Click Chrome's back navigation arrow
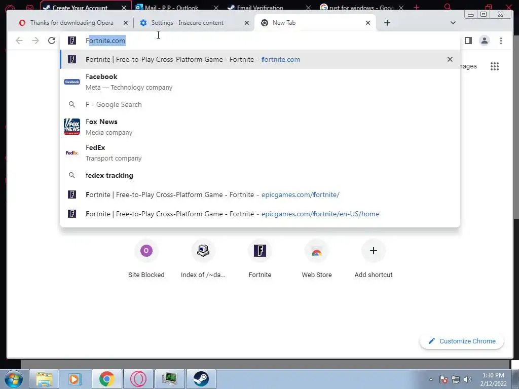Screen dimensions: 519x389 click(x=19, y=41)
